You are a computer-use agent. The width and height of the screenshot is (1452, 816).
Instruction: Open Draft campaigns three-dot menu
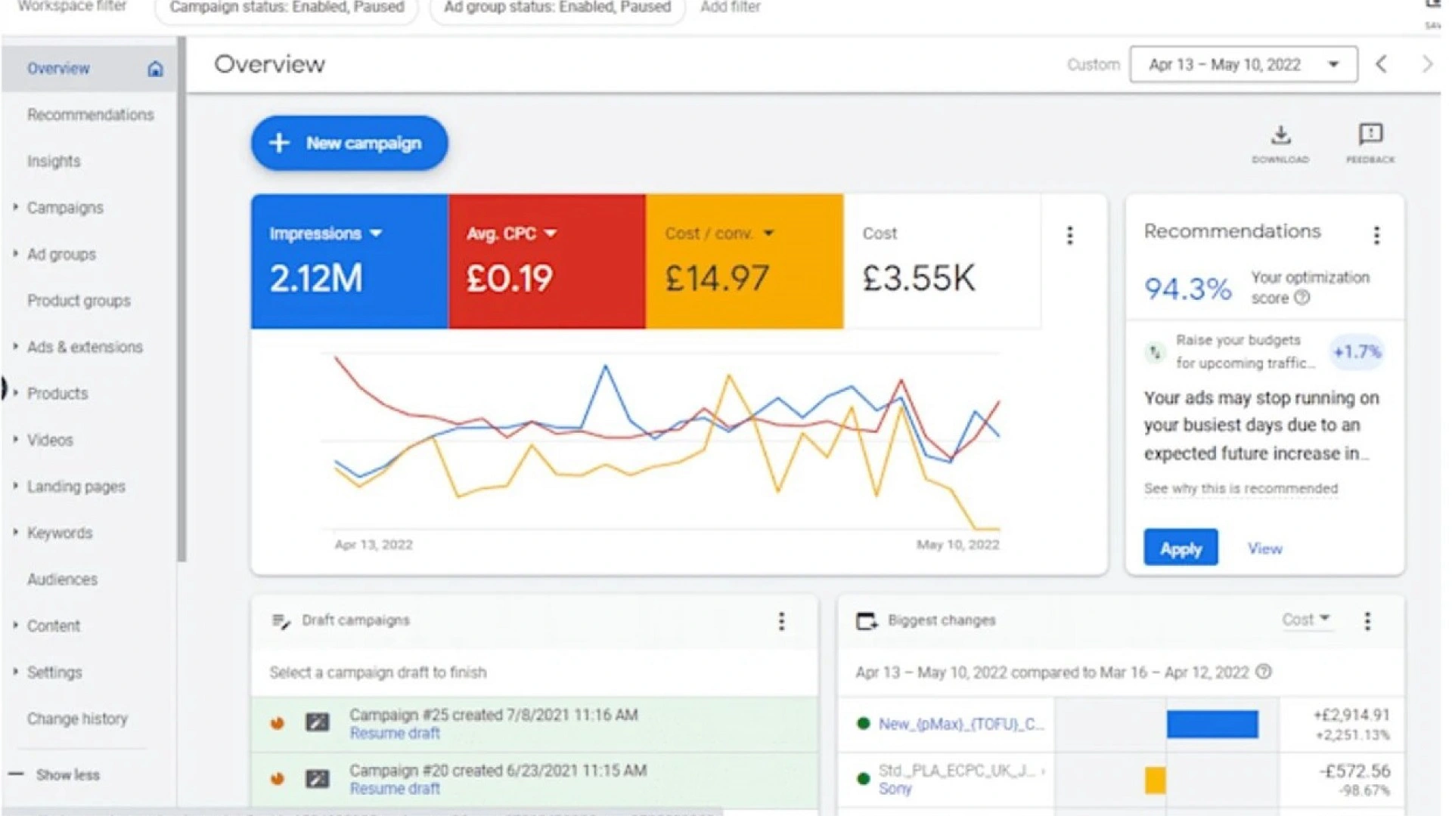coord(781,621)
